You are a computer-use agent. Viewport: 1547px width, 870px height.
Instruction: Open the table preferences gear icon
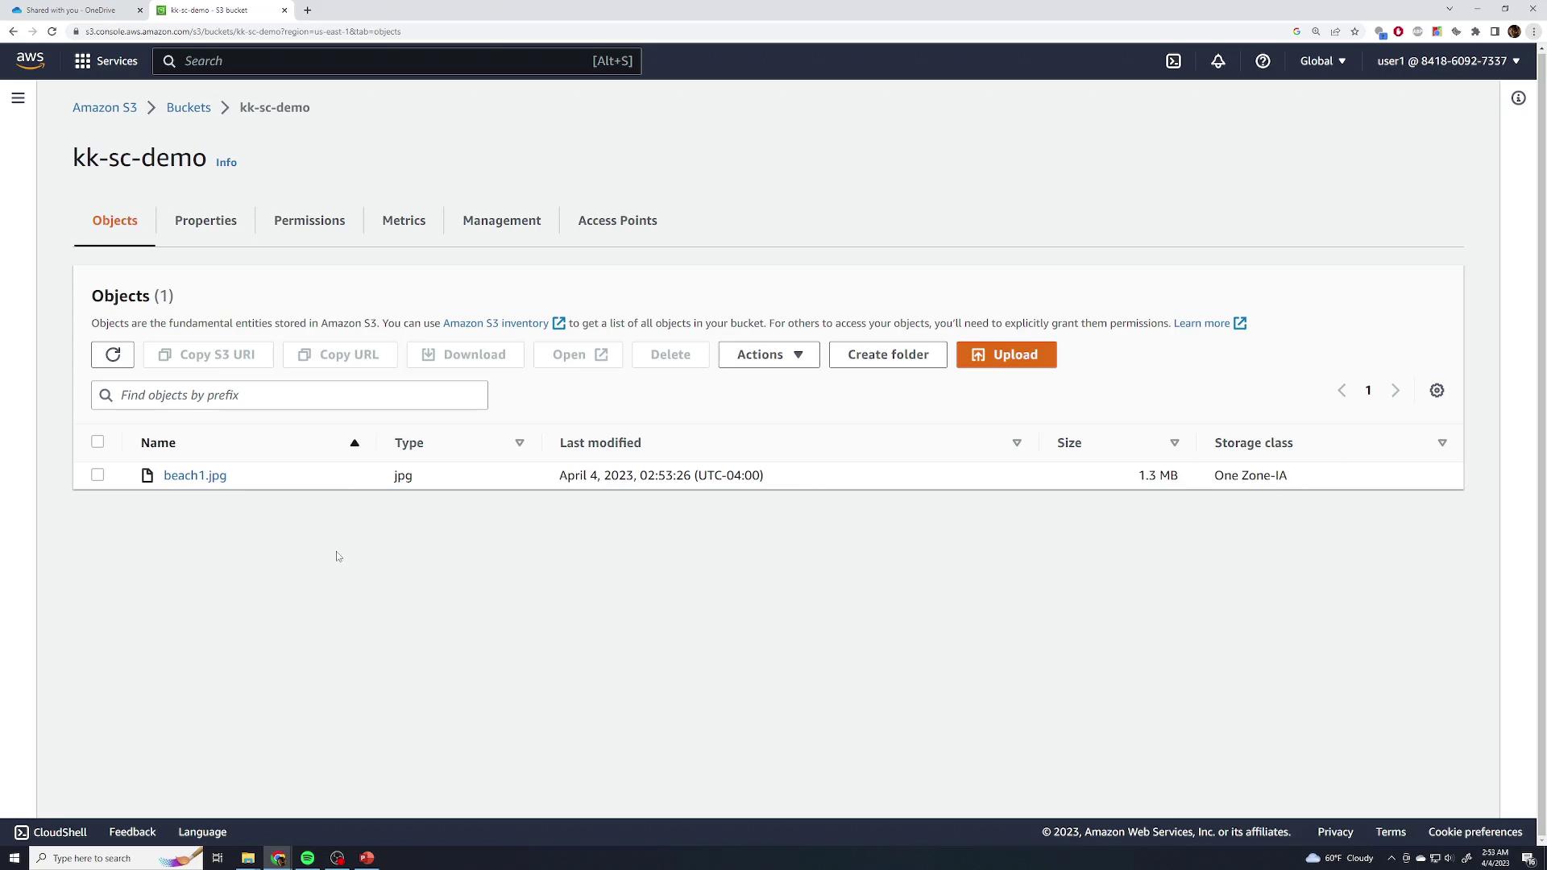1437,391
